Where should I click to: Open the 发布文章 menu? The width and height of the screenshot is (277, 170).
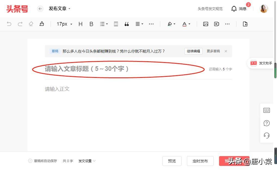point(60,9)
